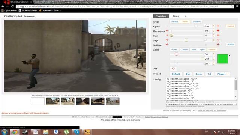This screenshot has width=240, height=135.
Task: Click the left Gap crosshair icon
Action: tap(167, 40)
